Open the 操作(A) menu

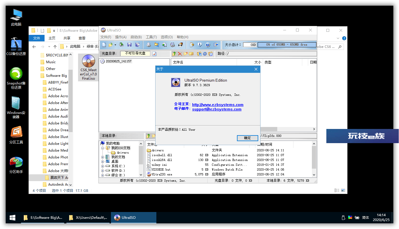pos(121,37)
